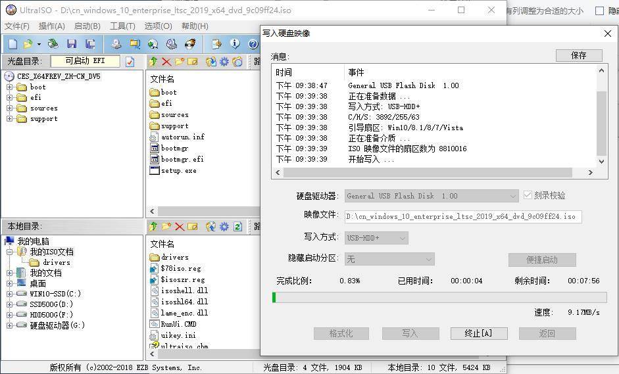Click the red X icon in local toolbar

click(180, 227)
